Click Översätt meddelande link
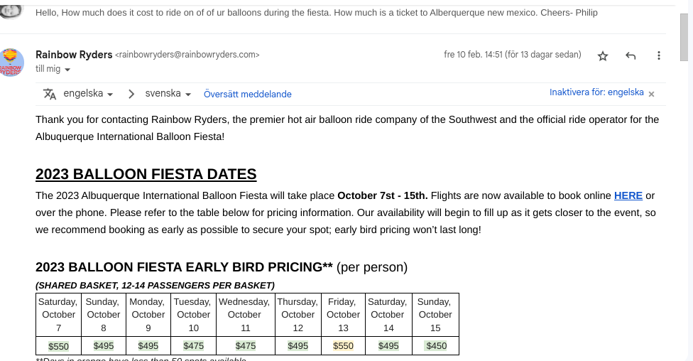The width and height of the screenshot is (693, 361). point(248,95)
